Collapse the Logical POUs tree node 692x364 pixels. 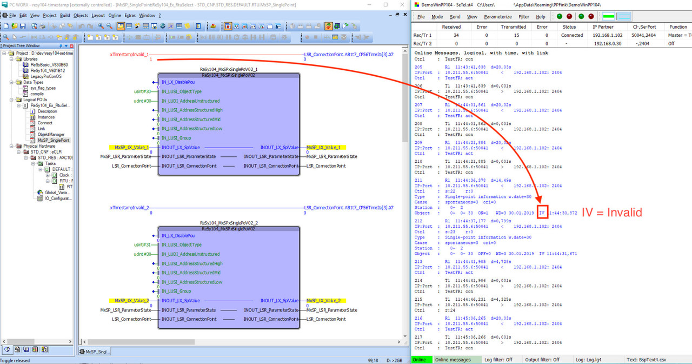point(11,100)
